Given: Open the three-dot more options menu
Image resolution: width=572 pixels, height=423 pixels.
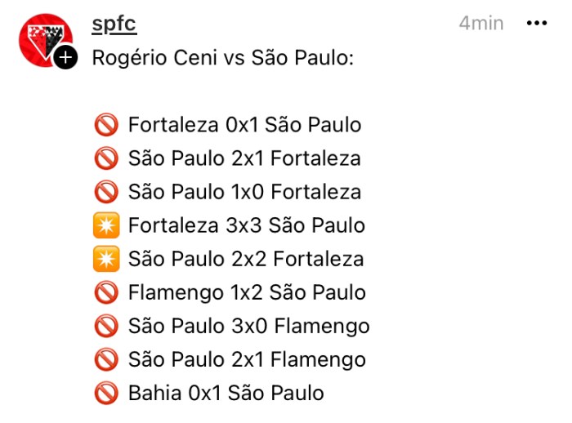Looking at the screenshot, I should click(536, 24).
